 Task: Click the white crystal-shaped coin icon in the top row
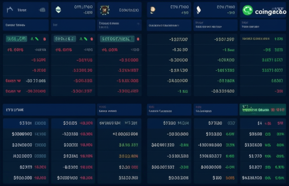[199, 10]
